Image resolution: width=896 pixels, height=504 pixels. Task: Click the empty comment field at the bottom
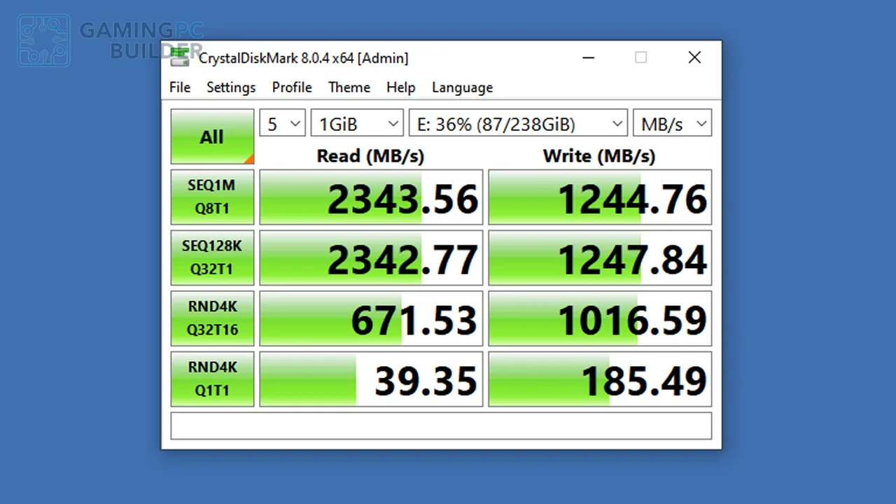(x=441, y=426)
